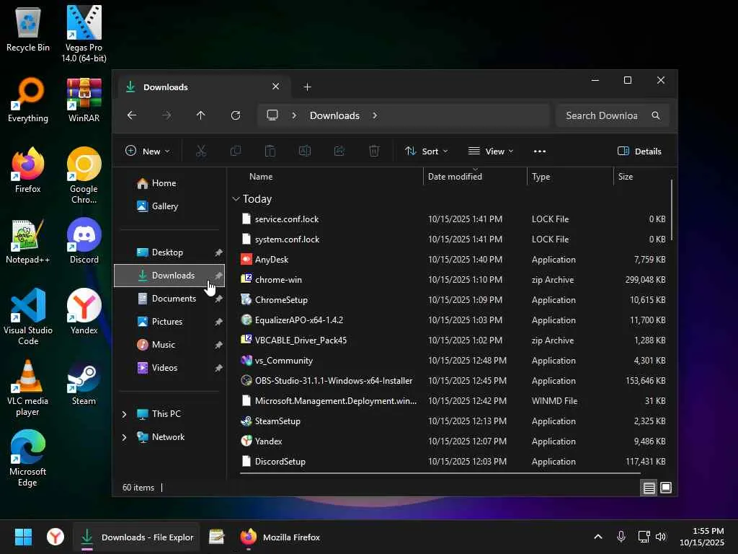Click the Rename icon in toolbar
Viewport: 738px width, 554px height.
(305, 151)
